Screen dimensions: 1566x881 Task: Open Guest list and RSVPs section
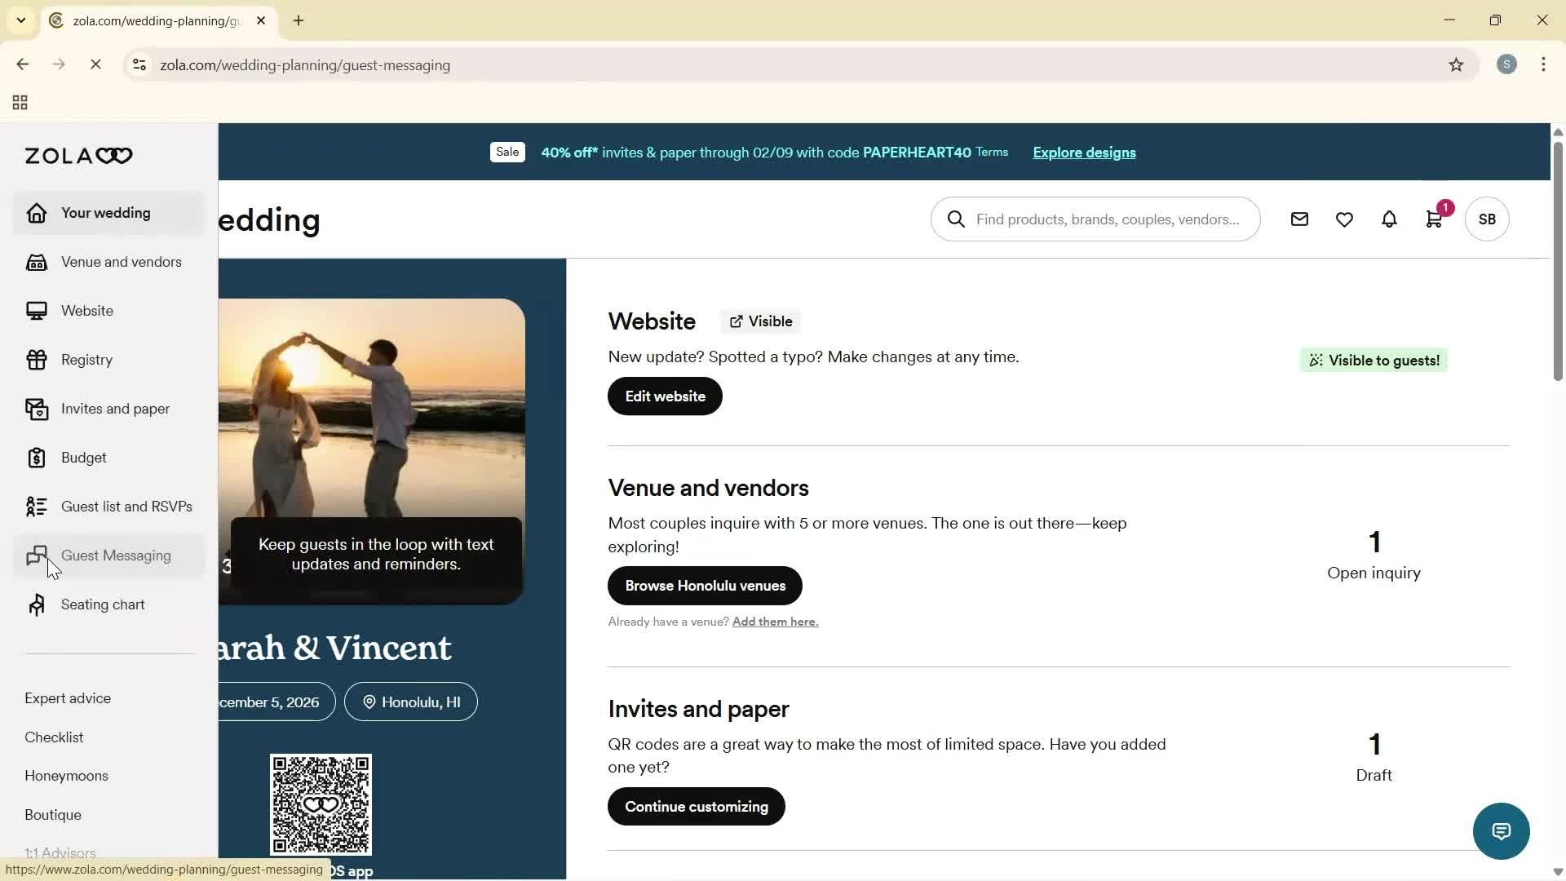(126, 507)
